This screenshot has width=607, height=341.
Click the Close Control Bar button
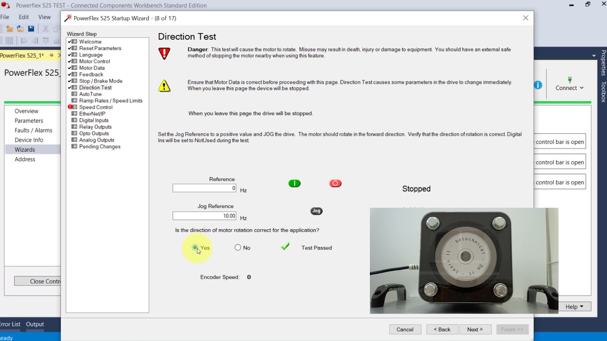click(x=37, y=281)
